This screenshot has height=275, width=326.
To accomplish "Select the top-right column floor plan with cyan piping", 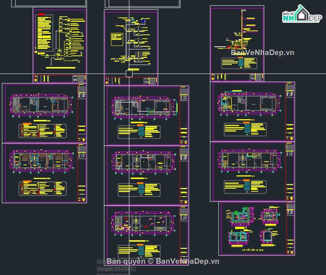I will (250, 103).
